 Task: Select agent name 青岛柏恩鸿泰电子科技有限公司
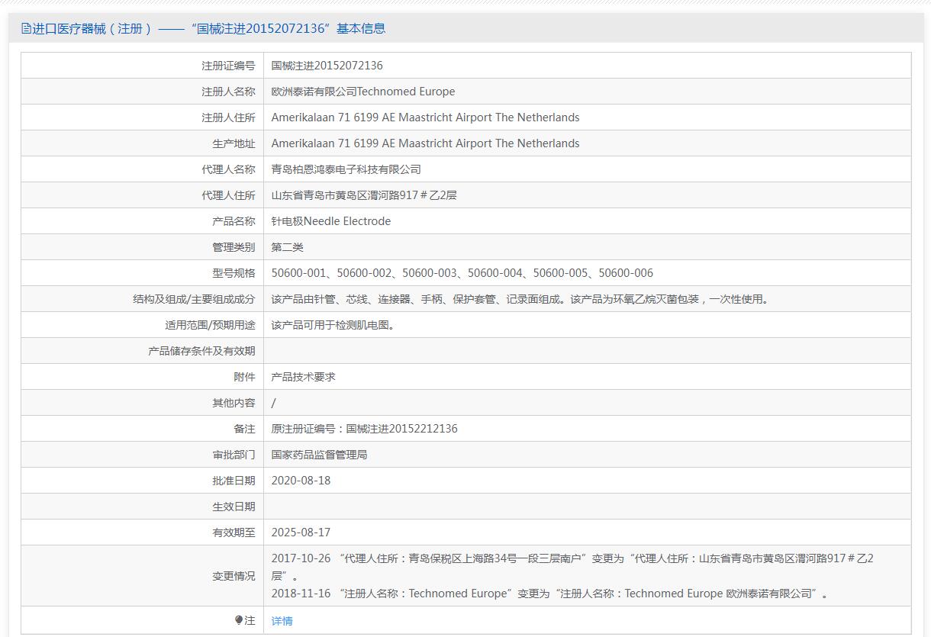tap(346, 169)
